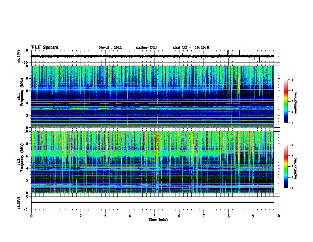This screenshot has width=313, height=242.
Task: Click the ch.2 spectrogram color scale bar
Action: (x=286, y=166)
